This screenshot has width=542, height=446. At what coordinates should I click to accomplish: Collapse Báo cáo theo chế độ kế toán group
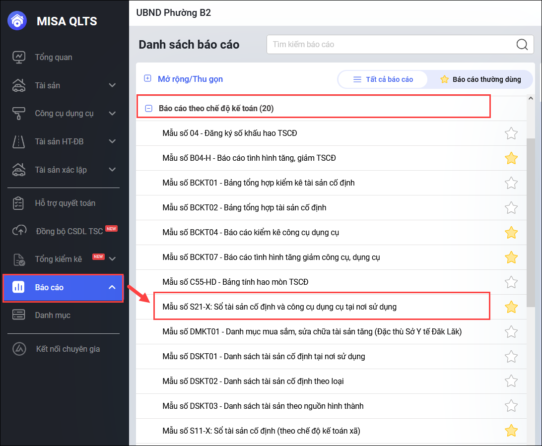coord(148,109)
